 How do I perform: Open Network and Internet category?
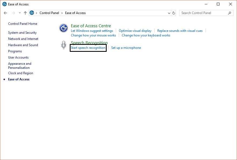[x=23, y=39]
